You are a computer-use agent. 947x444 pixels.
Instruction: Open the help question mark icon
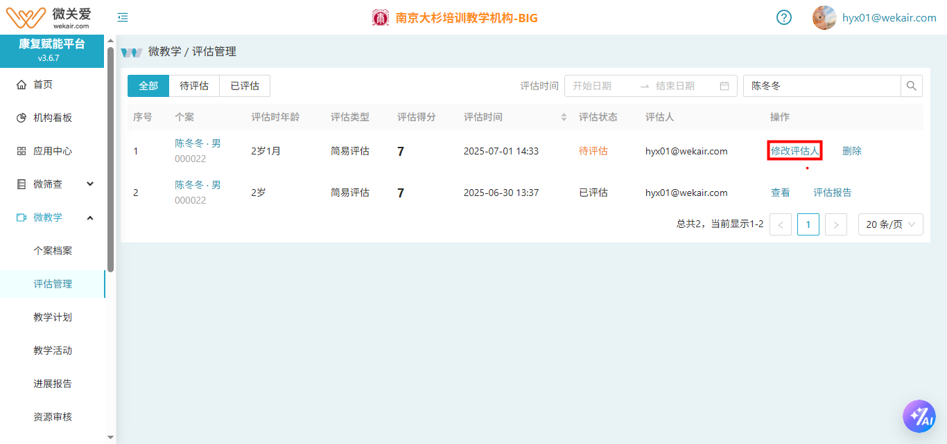coord(783,17)
